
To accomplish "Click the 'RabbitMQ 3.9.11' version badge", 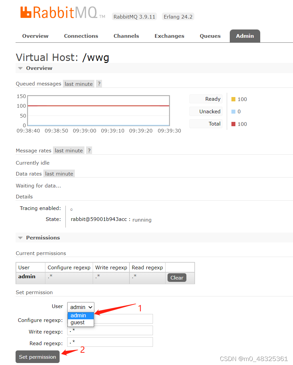I will (x=134, y=17).
